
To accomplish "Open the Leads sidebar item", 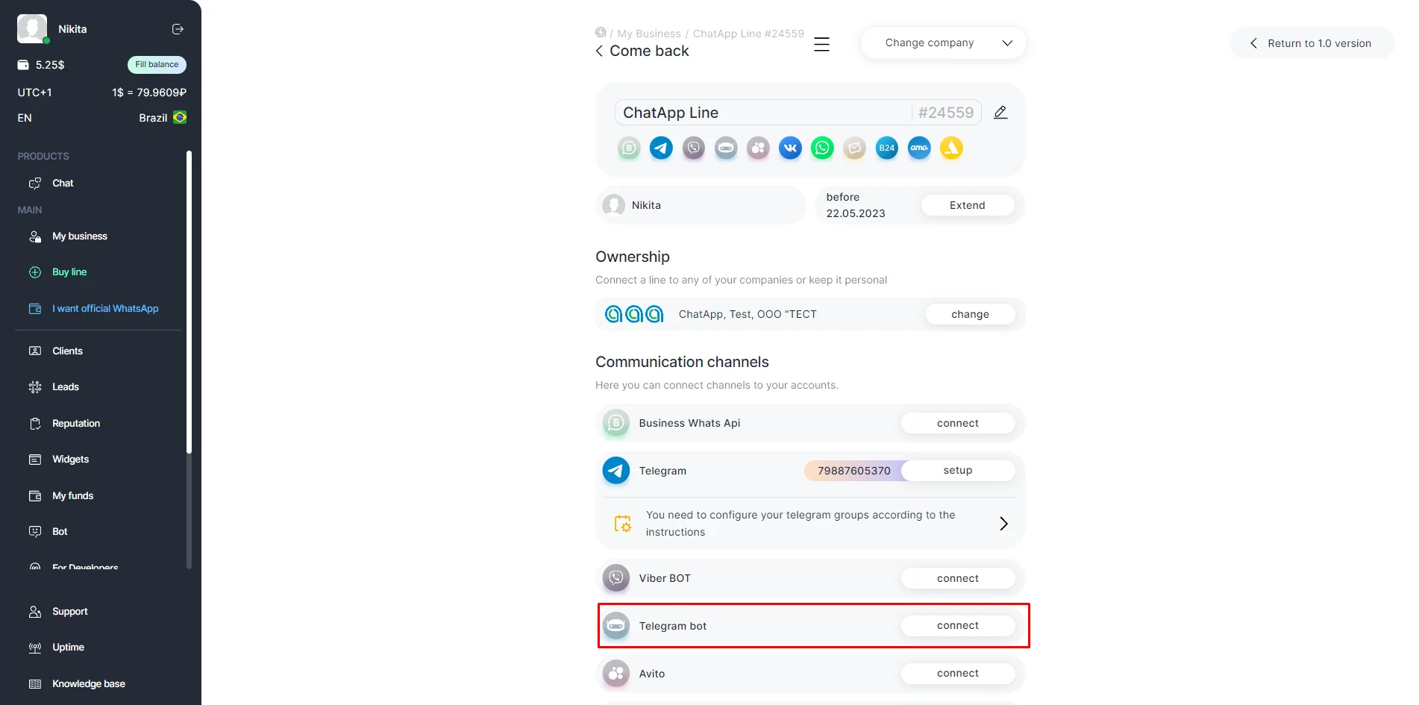I will [x=66, y=386].
